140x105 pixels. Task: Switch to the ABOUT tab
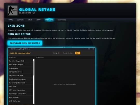click(39, 20)
